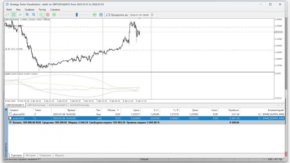Click the gbpusdrfd row document icon
The width and height of the screenshot is (290, 163).
10,114
